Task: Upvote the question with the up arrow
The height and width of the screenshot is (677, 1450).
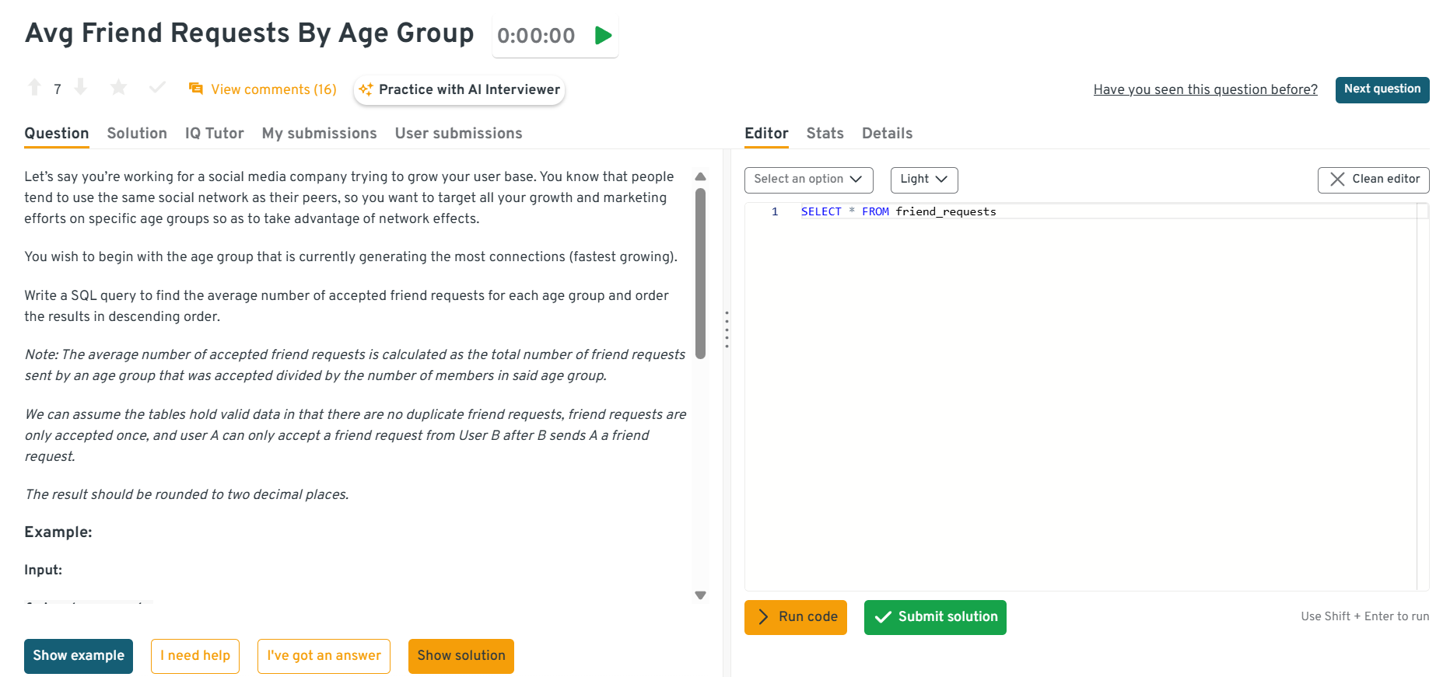Action: (x=34, y=88)
